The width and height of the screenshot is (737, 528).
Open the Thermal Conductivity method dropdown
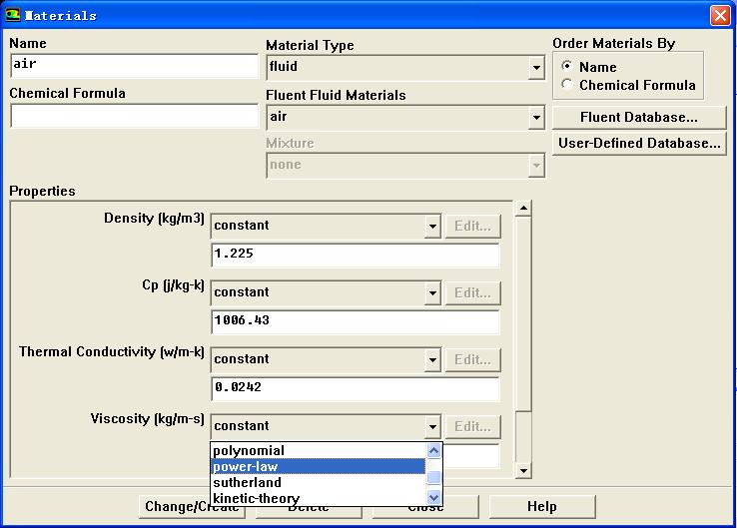coord(431,360)
